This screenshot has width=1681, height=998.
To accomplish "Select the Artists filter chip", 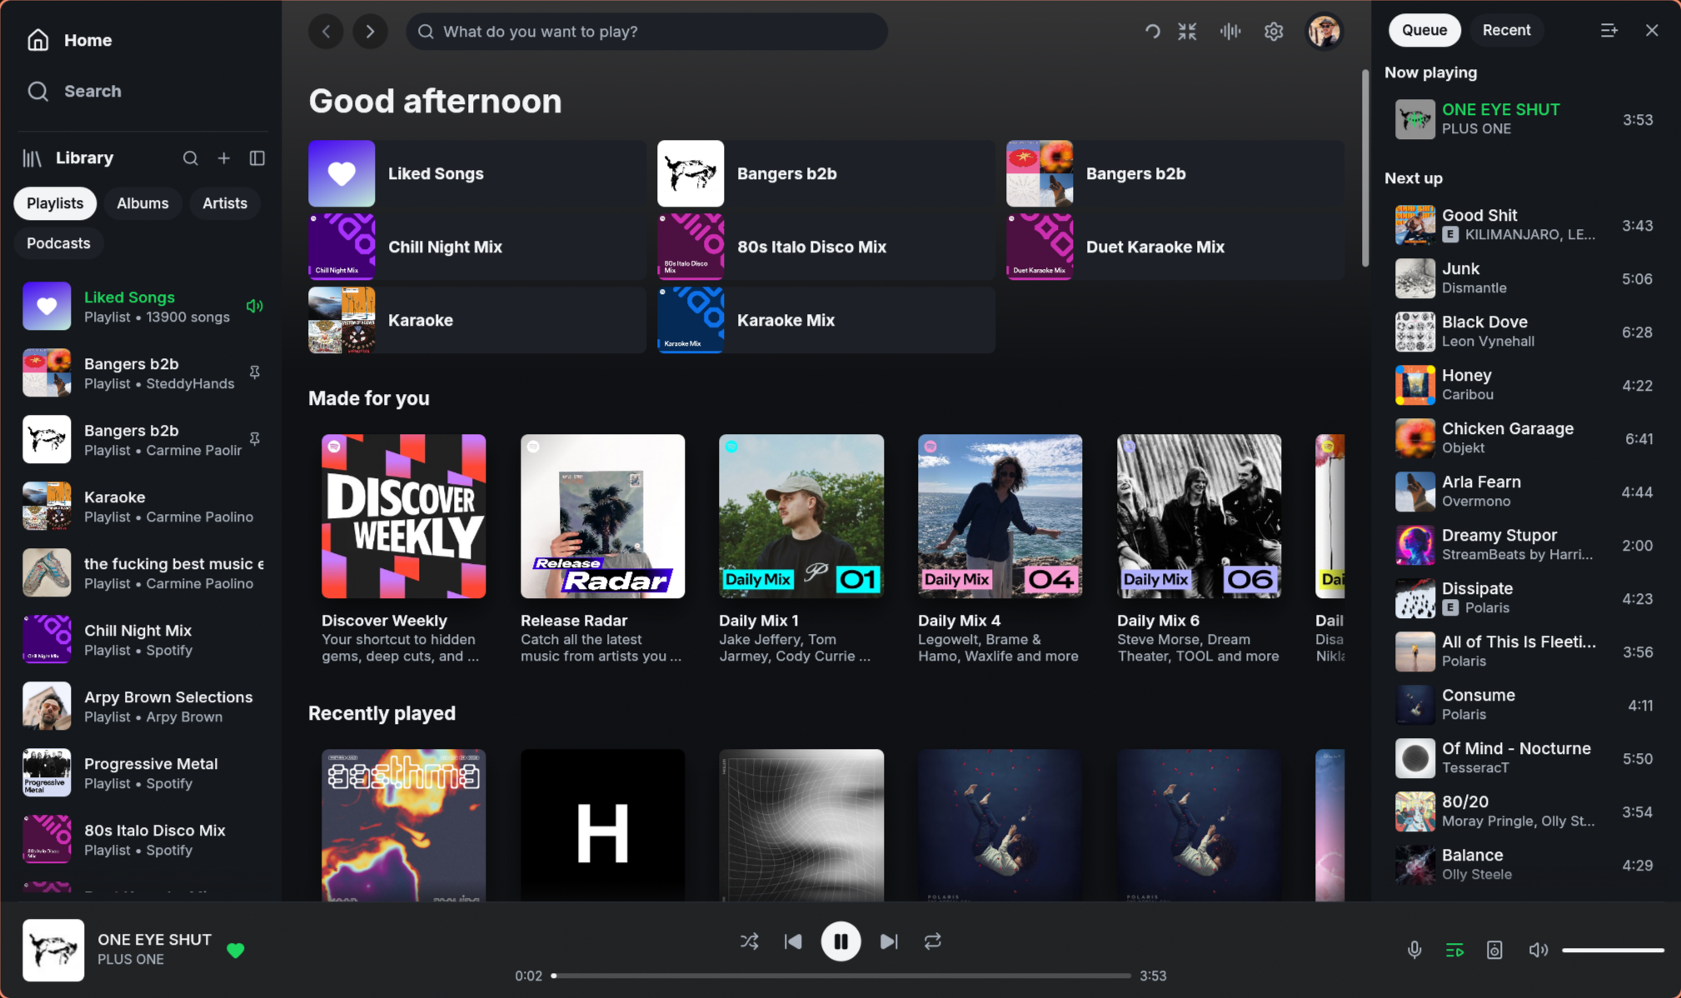I will [225, 203].
